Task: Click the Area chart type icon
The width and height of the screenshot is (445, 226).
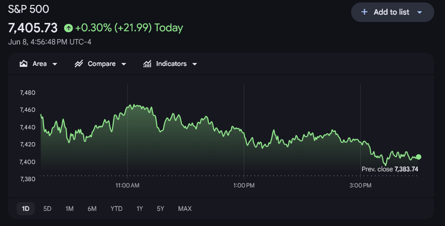Action: 23,64
